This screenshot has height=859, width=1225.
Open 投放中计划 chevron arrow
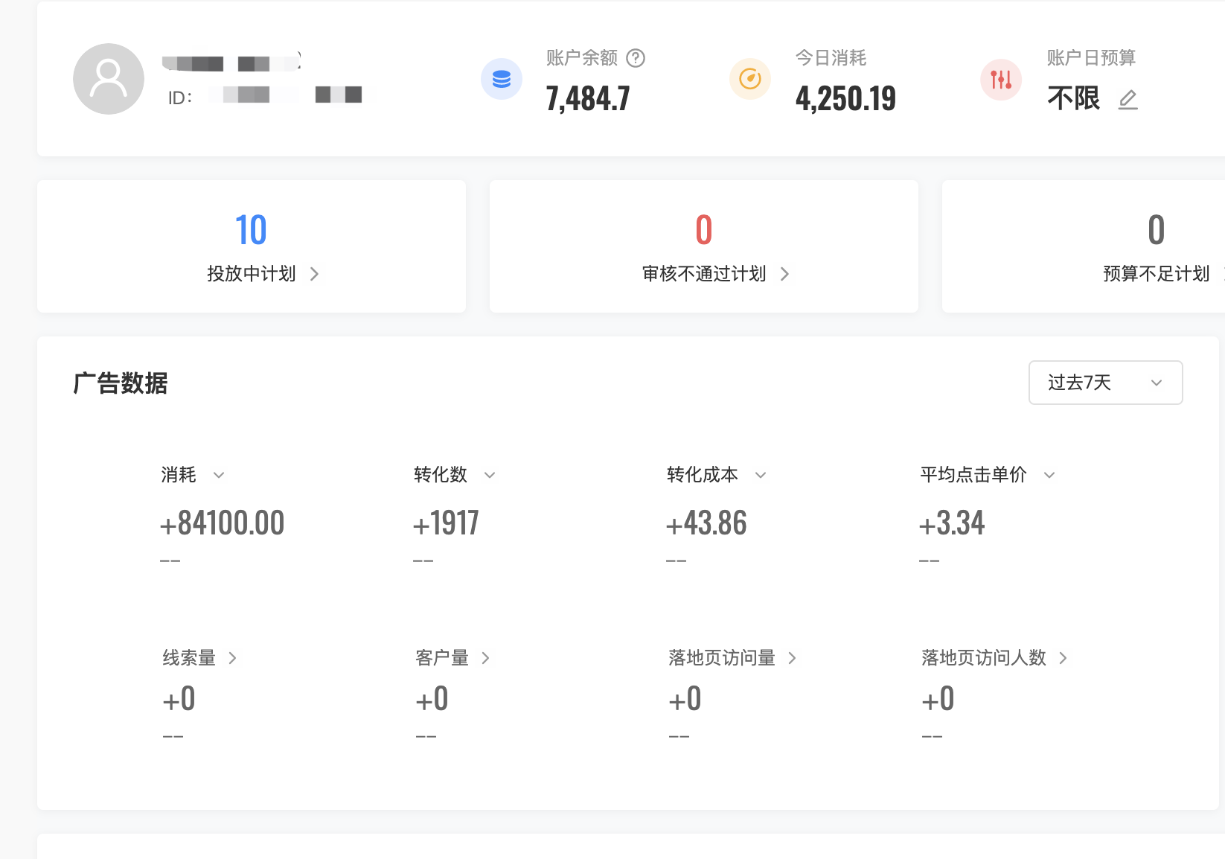(314, 274)
